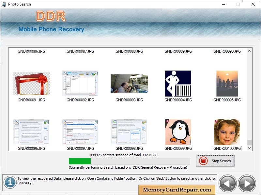Click the GNDR00088.JPG file name
This screenshot has width=261, height=195.
[129, 51]
